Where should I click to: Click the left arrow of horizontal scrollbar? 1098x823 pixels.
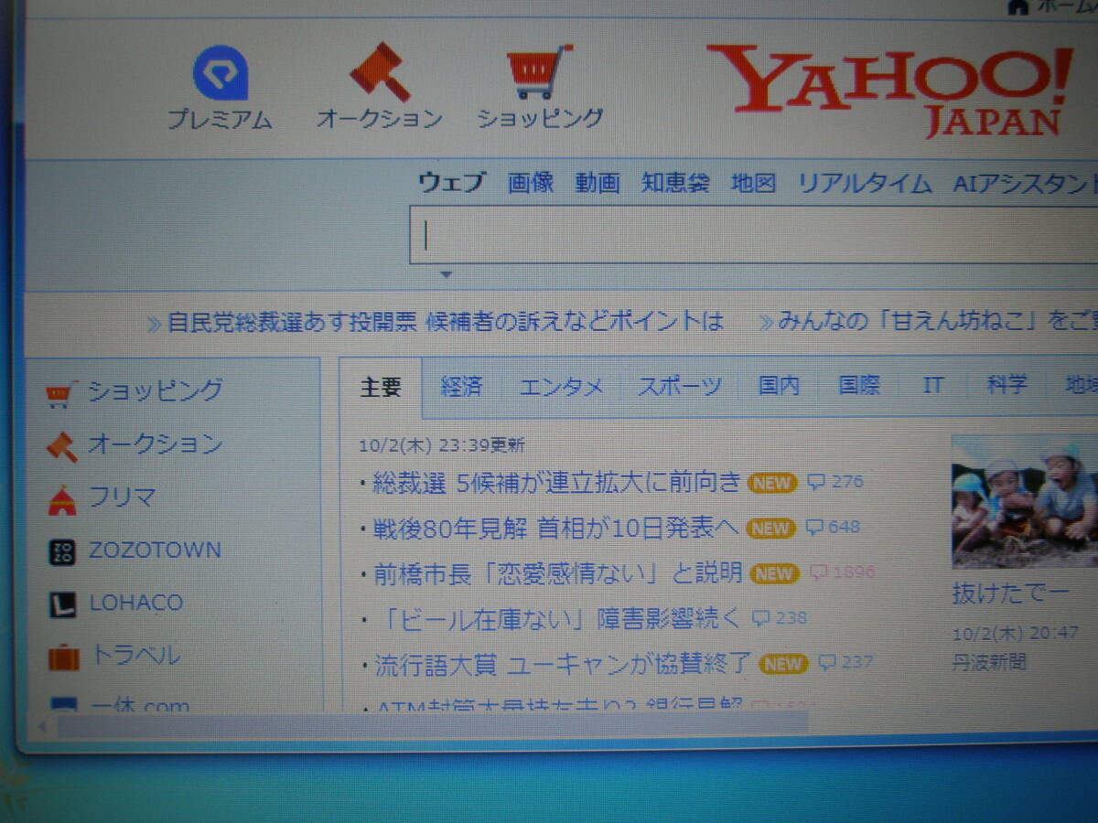pyautogui.click(x=40, y=727)
